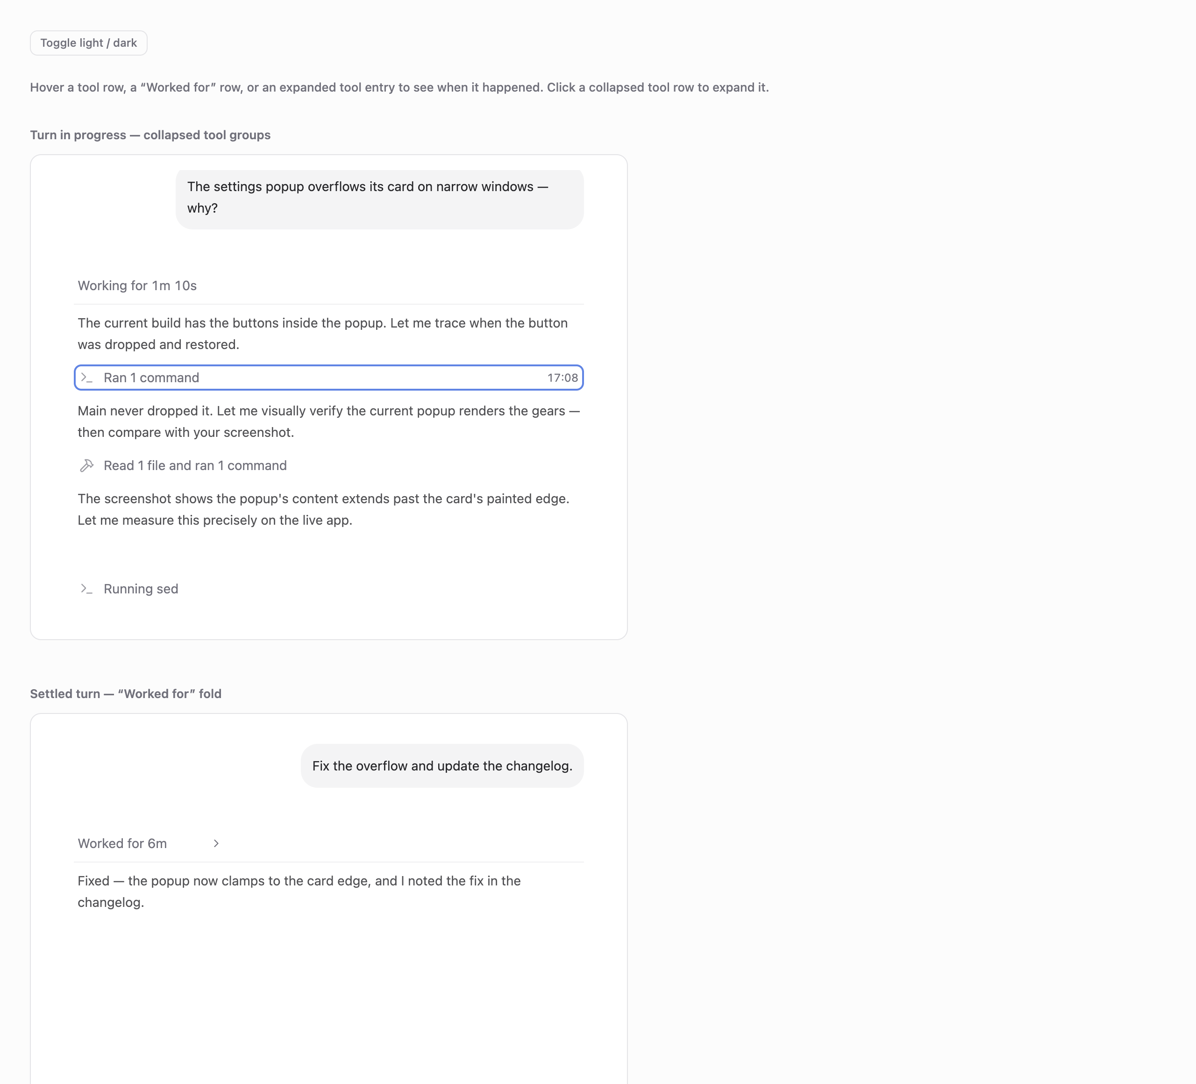Click the Settled turn section heading
This screenshot has width=1196, height=1084.
(126, 693)
